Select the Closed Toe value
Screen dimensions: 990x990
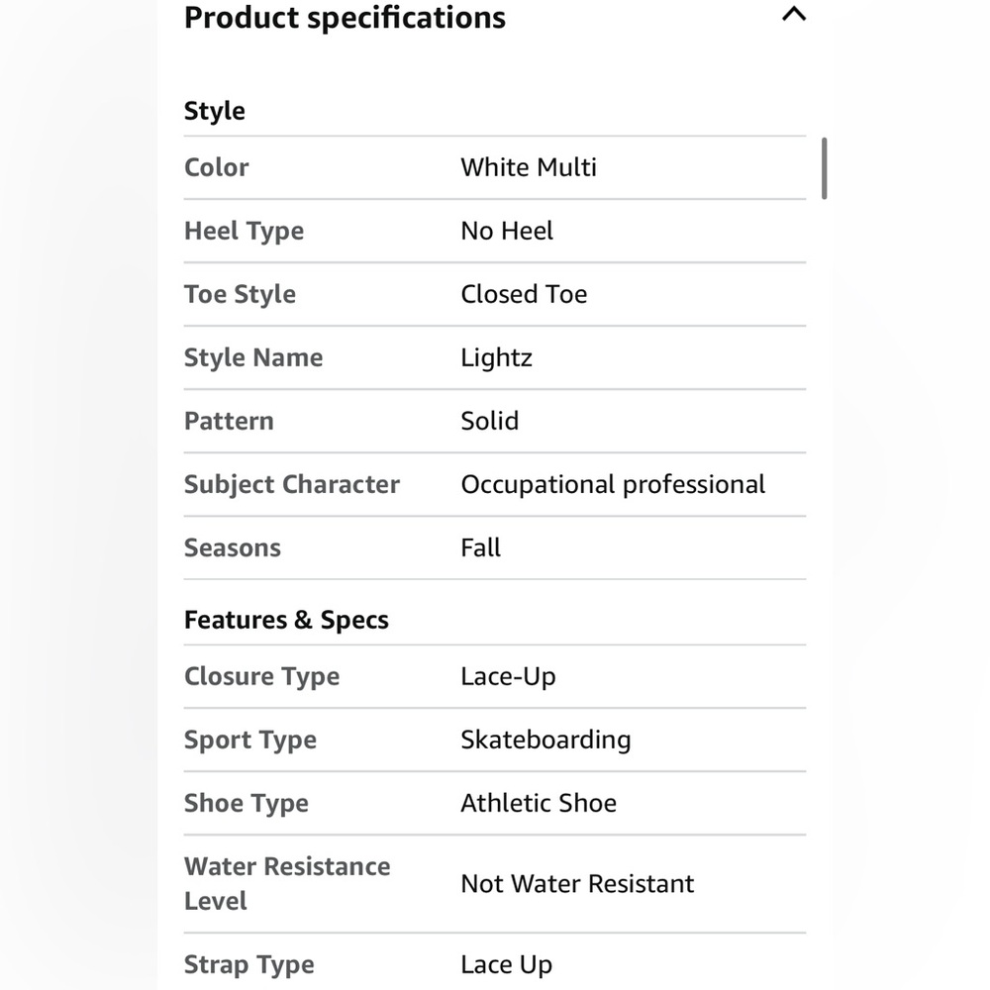coord(524,294)
